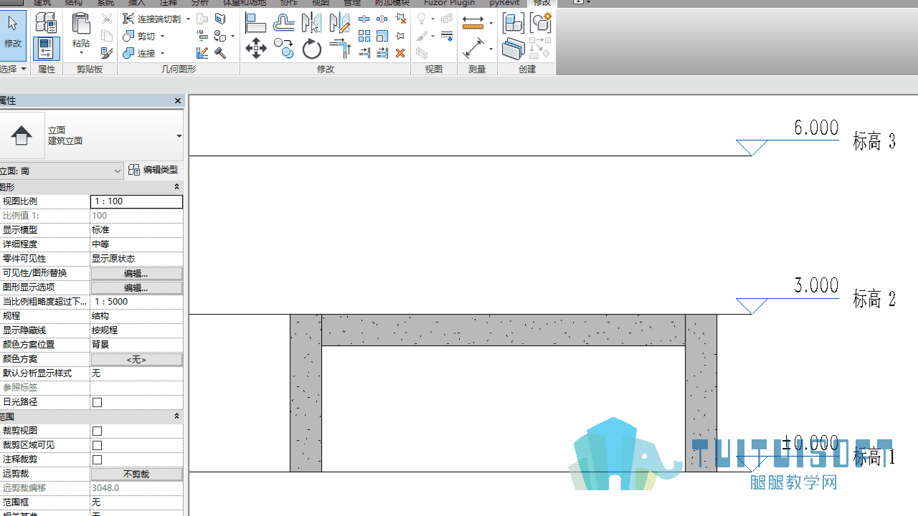Close the properties palette
The image size is (918, 516).
(x=178, y=101)
